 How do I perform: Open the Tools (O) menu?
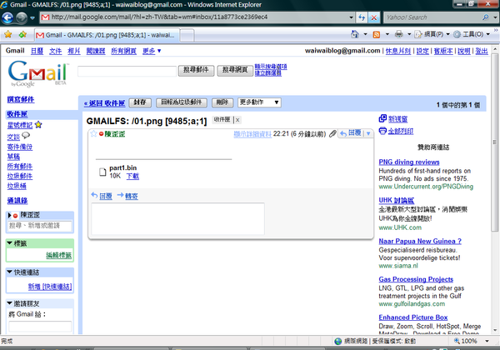pyautogui.click(x=472, y=34)
